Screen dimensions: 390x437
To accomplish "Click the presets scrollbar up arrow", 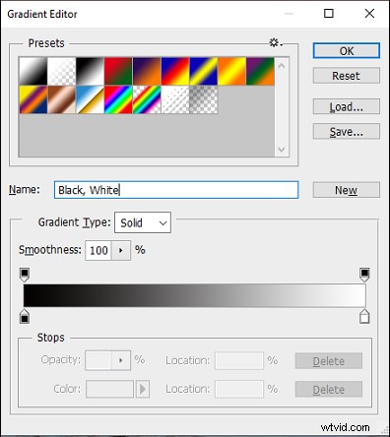I will pos(282,66).
